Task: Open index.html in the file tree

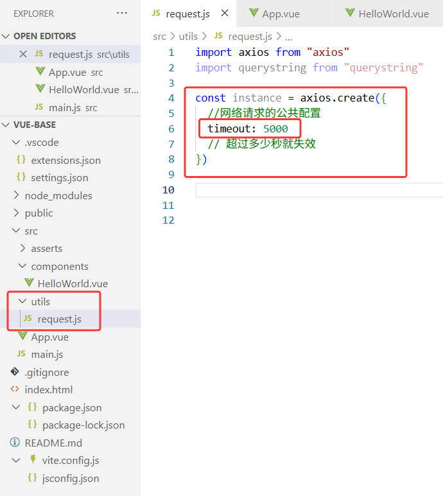Action: tap(49, 389)
